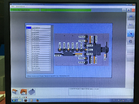
Task: Click the first blank button in the right sidebar
Action: click(x=130, y=50)
